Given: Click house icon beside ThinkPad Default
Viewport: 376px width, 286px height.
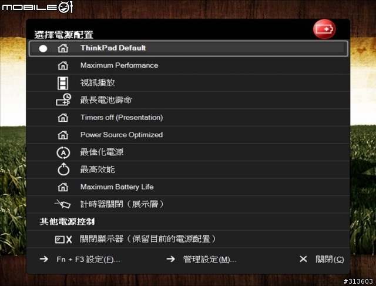Looking at the screenshot, I should coord(63,48).
